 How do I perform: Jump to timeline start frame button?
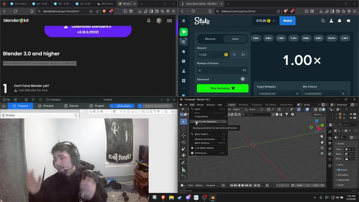[x=232, y=185]
